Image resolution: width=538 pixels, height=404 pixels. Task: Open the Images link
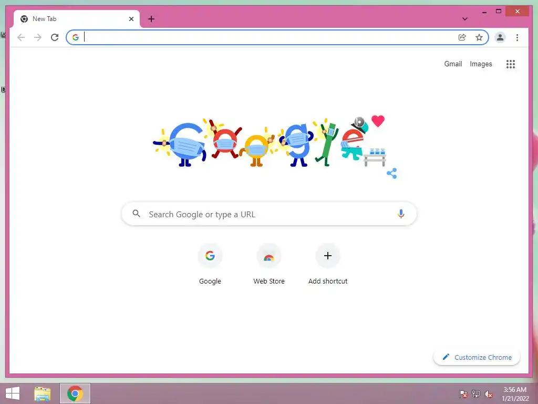click(x=481, y=64)
